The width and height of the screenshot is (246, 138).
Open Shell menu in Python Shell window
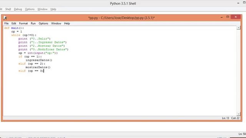click(8, 9)
